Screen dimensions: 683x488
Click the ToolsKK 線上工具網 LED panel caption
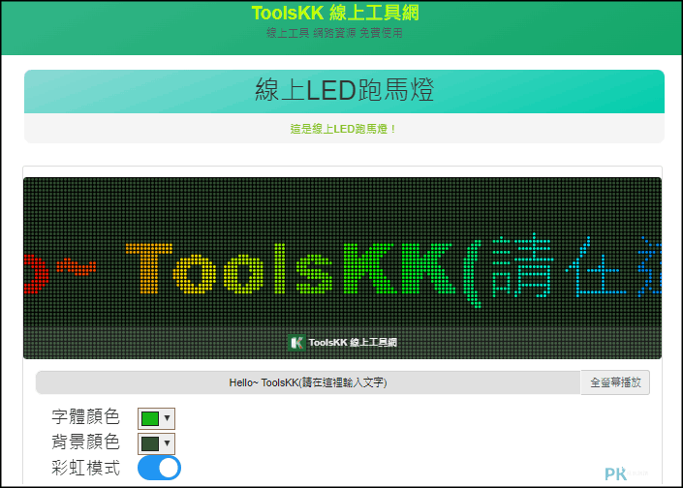[353, 343]
